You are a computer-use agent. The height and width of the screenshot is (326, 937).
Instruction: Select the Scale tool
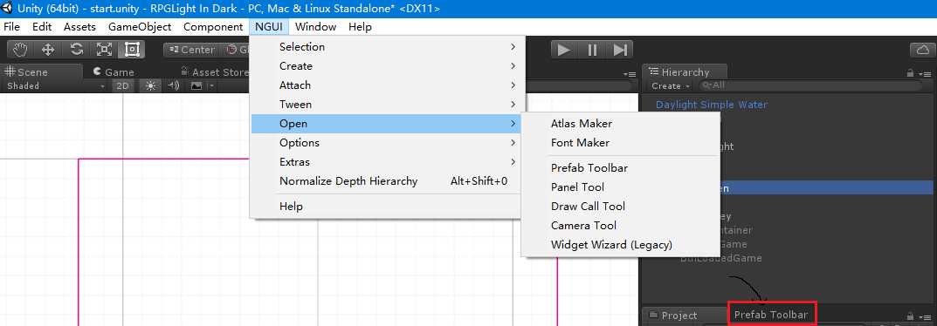coord(104,50)
